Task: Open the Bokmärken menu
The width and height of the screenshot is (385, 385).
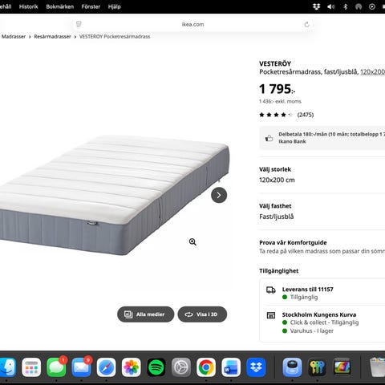Action: click(60, 6)
